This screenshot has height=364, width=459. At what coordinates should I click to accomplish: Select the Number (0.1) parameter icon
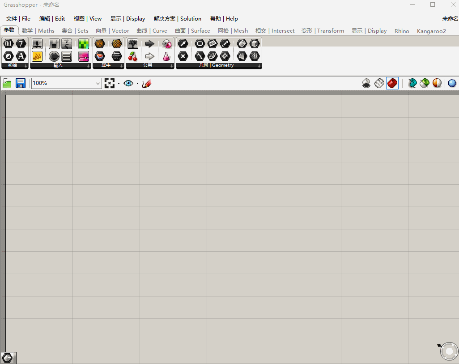8,44
